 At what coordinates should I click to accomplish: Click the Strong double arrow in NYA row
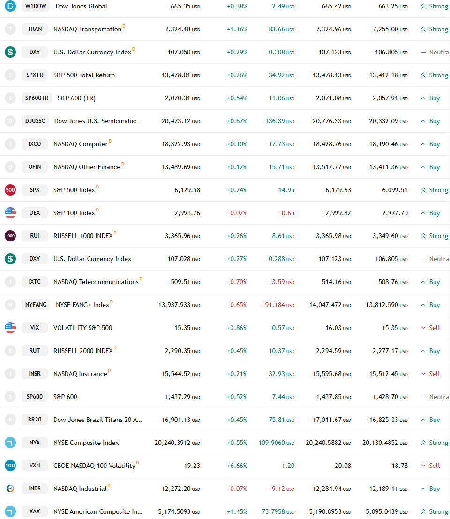(x=423, y=443)
